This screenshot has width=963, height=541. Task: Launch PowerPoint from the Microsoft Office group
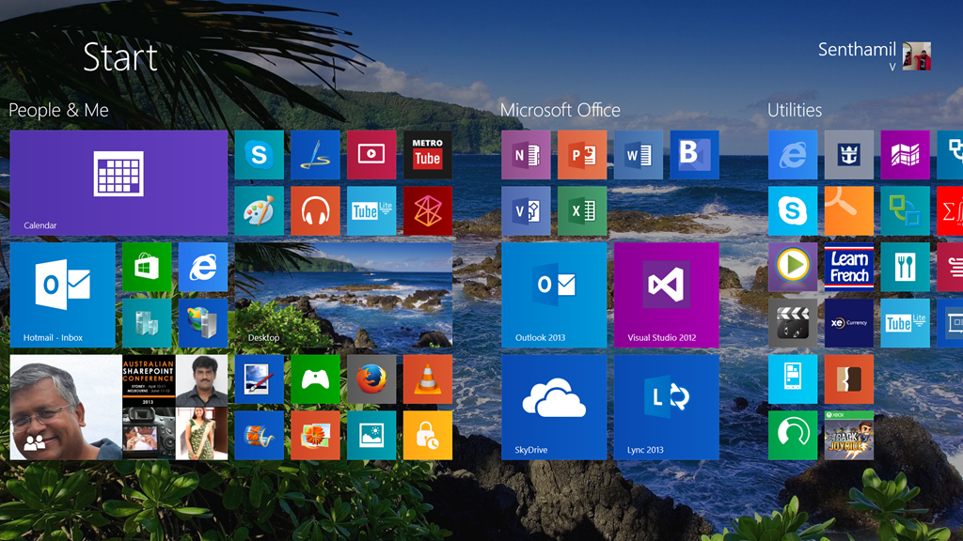(x=582, y=155)
